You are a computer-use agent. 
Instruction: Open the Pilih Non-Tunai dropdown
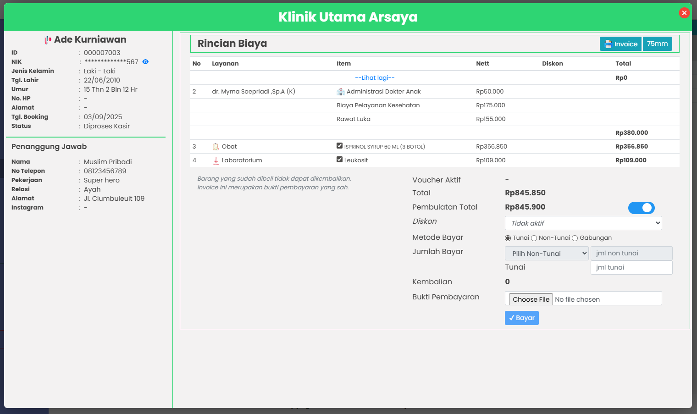pos(547,254)
